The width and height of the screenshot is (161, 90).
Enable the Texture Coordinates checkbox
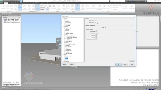click(x=96, y=39)
